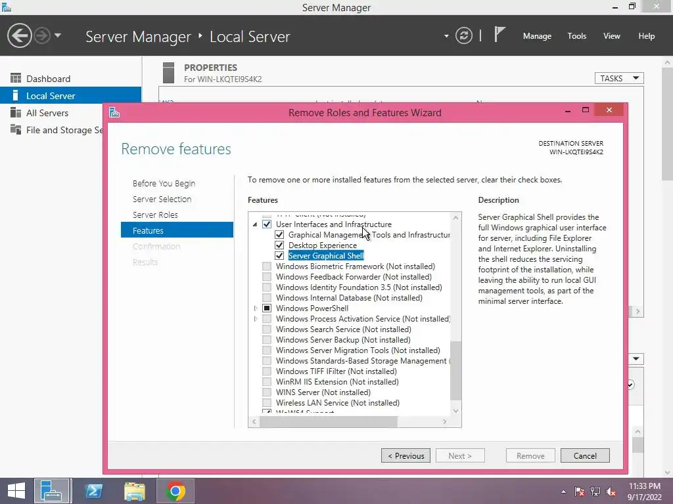Select the Features wizard step
The width and height of the screenshot is (673, 504).
click(x=177, y=230)
